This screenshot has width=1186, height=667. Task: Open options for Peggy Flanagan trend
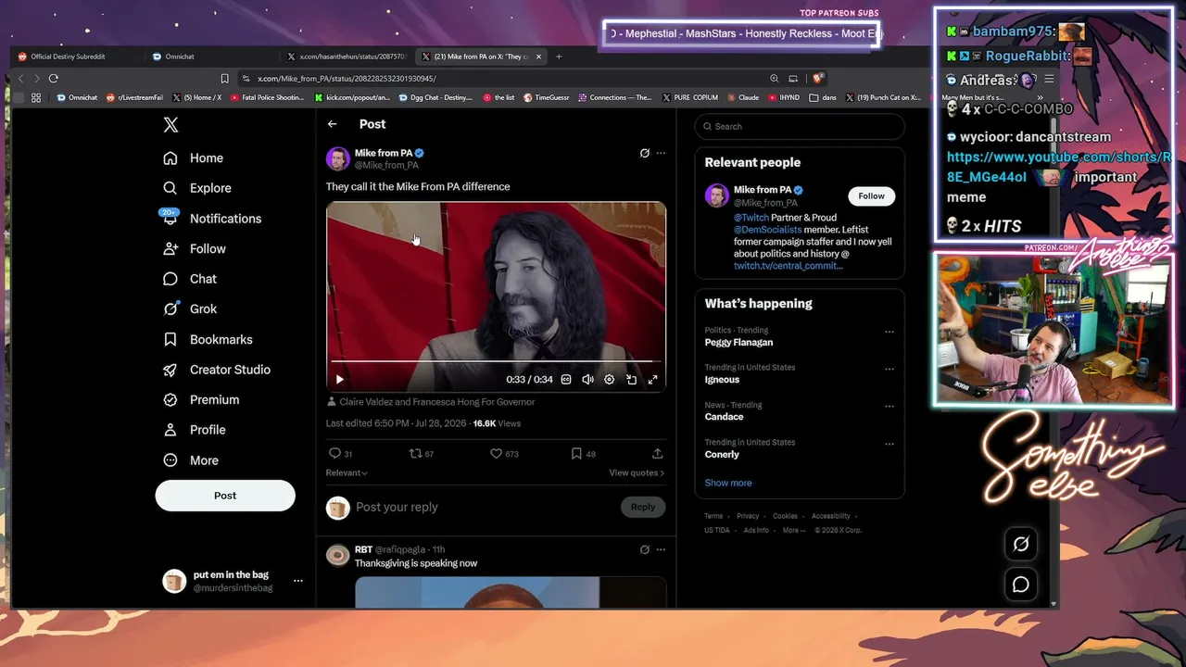pos(889,332)
